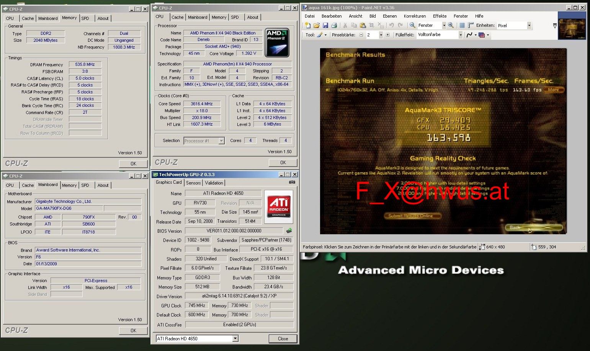
Task: Open the Ebenen menu
Action: [390, 16]
